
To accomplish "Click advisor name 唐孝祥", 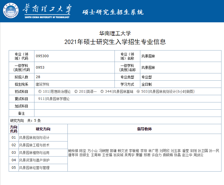I will (x=73, y=155).
